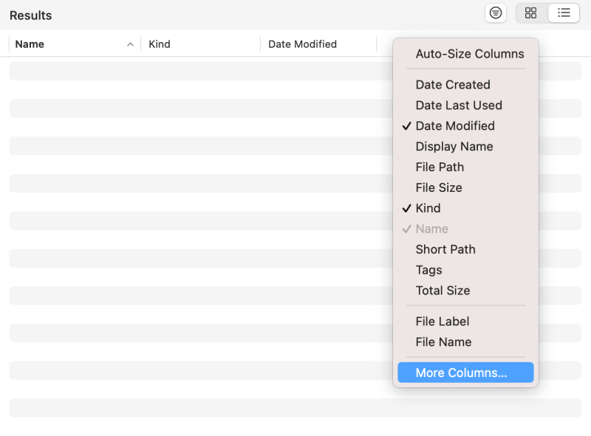Switch to icon grid view
591x436 pixels.
click(x=530, y=13)
